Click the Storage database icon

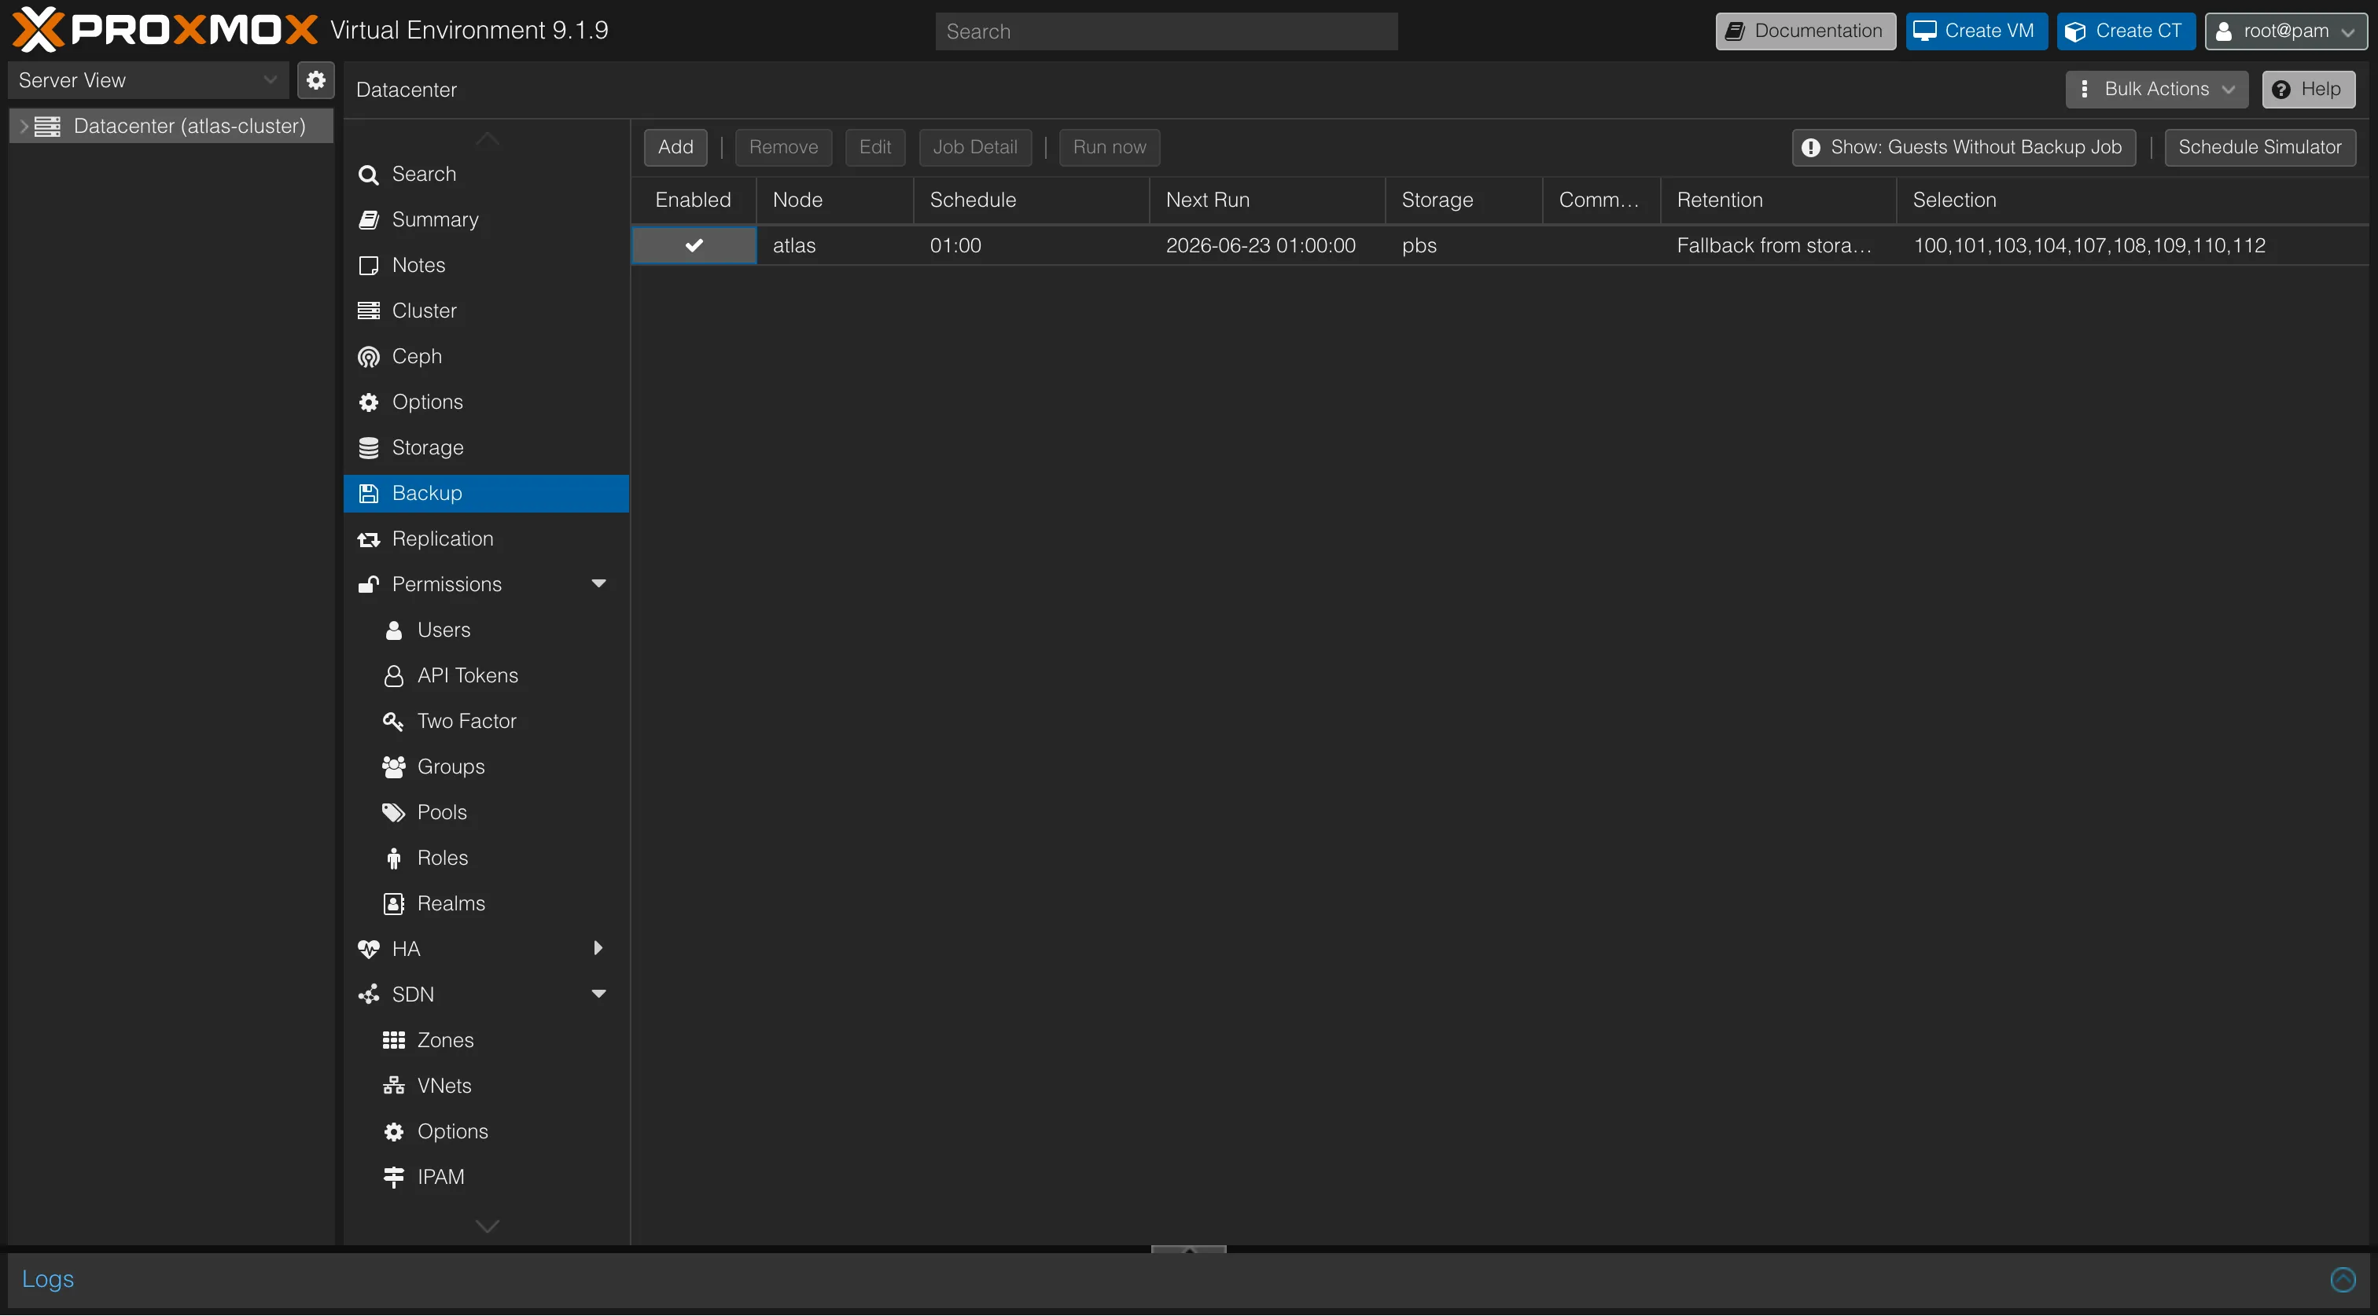368,447
